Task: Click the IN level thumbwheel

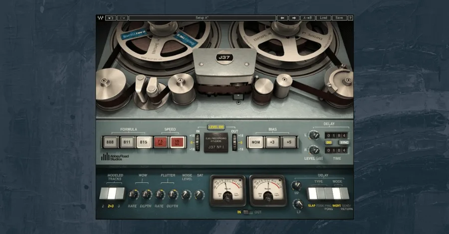Action: [198, 142]
